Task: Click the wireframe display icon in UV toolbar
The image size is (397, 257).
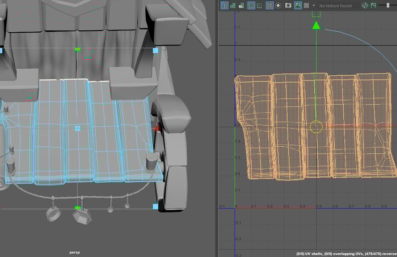Action: tap(224, 6)
